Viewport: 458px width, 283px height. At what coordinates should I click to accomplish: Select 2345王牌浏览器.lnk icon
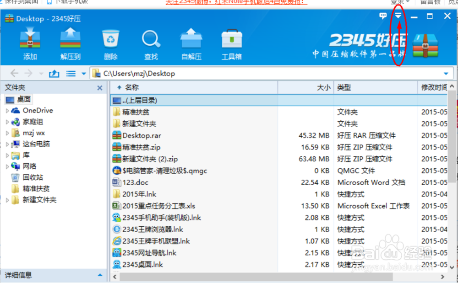(117, 230)
